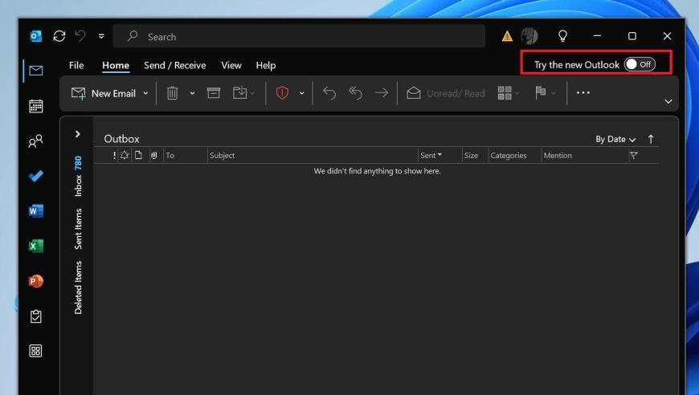Expand the New Email dropdown arrow
Image resolution: width=699 pixels, height=395 pixels.
(x=145, y=93)
